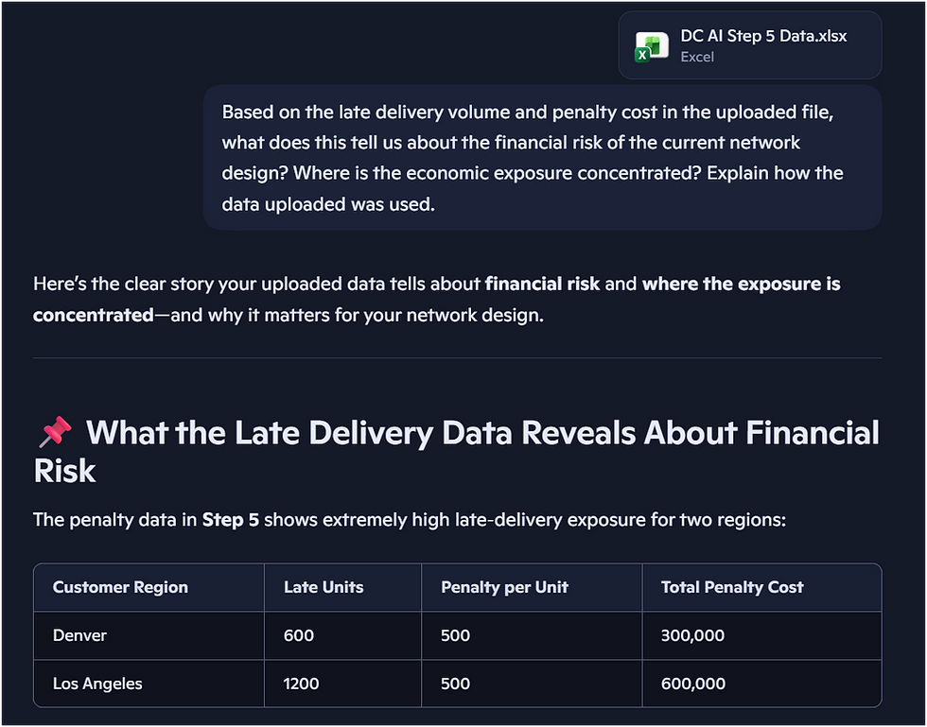Click the user's question message bubble
This screenshot has height=727, width=927.
click(542, 158)
